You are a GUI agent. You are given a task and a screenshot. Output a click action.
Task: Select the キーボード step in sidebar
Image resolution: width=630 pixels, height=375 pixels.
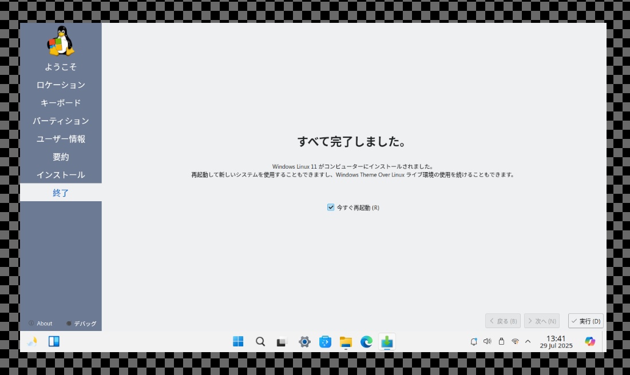tap(61, 103)
